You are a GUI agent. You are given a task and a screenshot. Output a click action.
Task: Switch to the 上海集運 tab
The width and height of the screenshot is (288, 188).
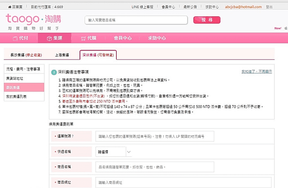[x=62, y=55]
